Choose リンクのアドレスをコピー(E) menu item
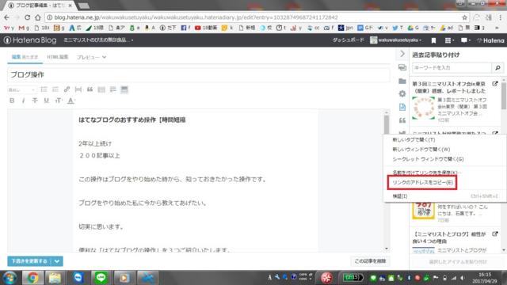Viewport: 507px width, 285px height. [422, 183]
